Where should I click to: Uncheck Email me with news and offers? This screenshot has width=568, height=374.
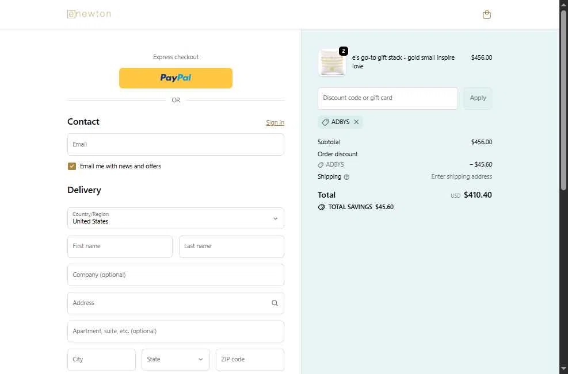[x=72, y=167]
